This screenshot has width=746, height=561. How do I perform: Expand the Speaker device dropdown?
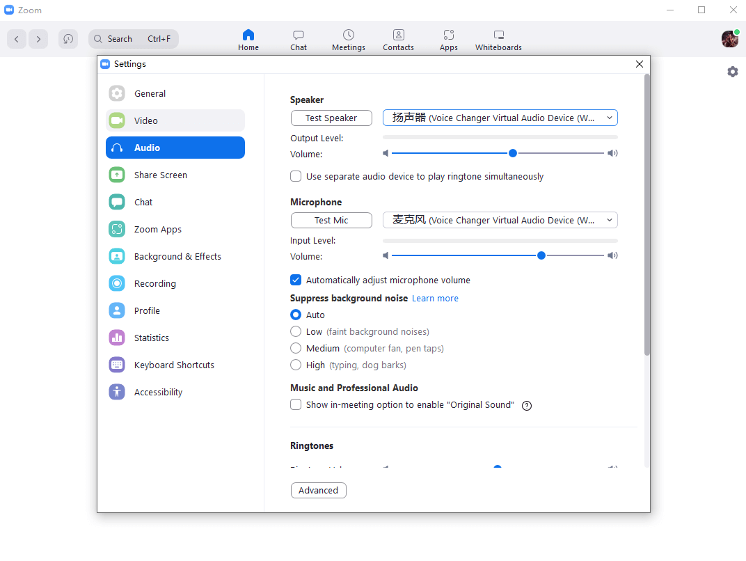click(x=500, y=118)
